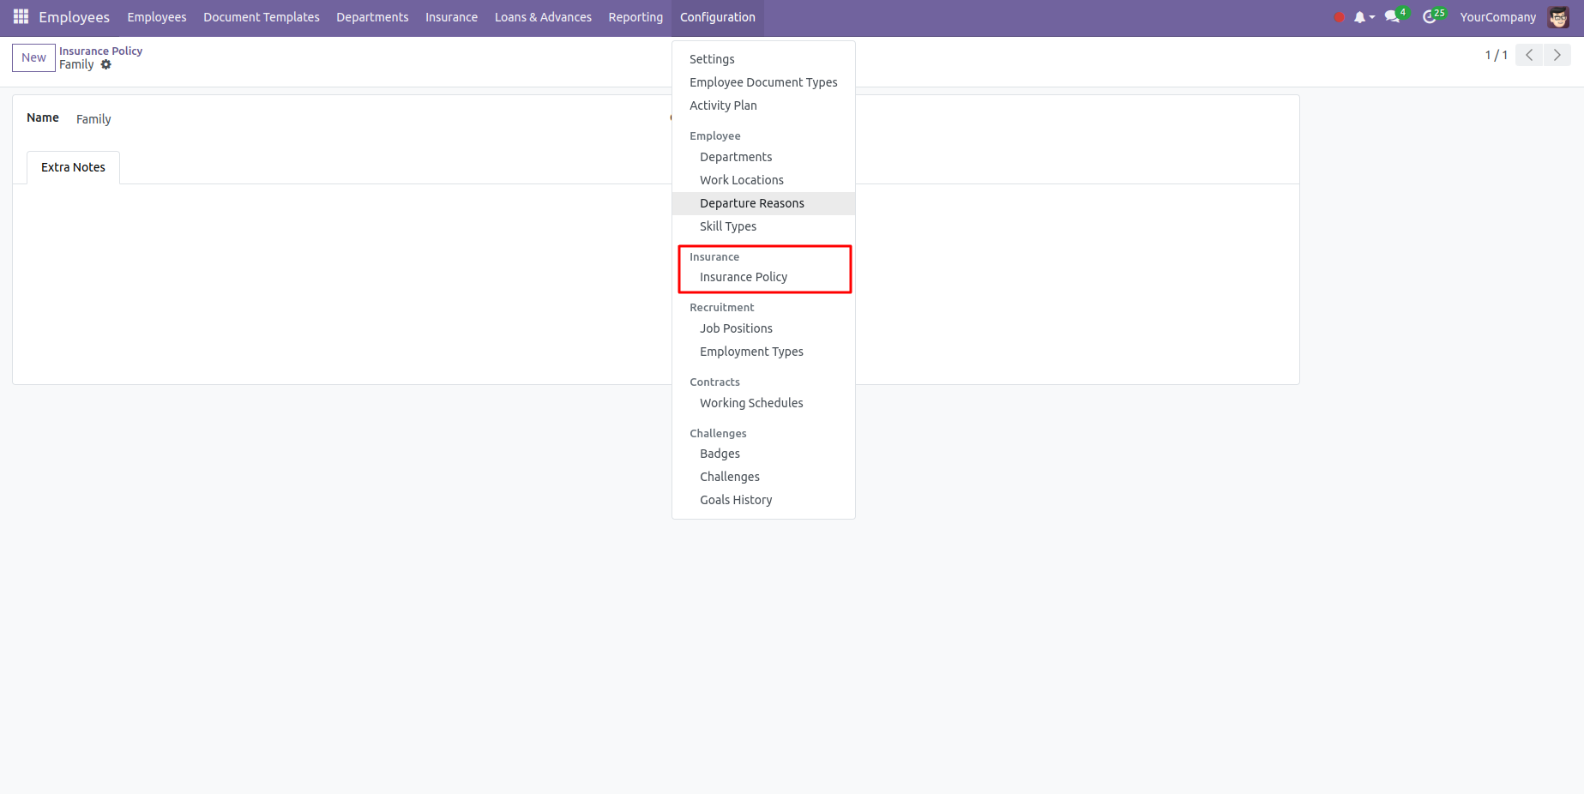
Task: Click the Employees app title
Action: (x=74, y=17)
